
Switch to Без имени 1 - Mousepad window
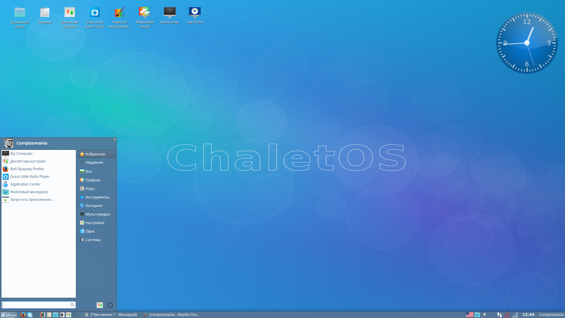[111, 315]
